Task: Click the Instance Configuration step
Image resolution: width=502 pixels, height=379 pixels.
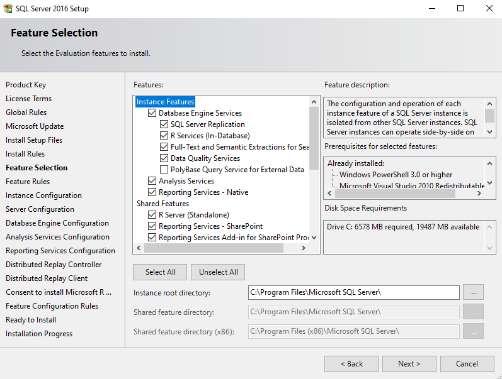Action: coord(43,195)
